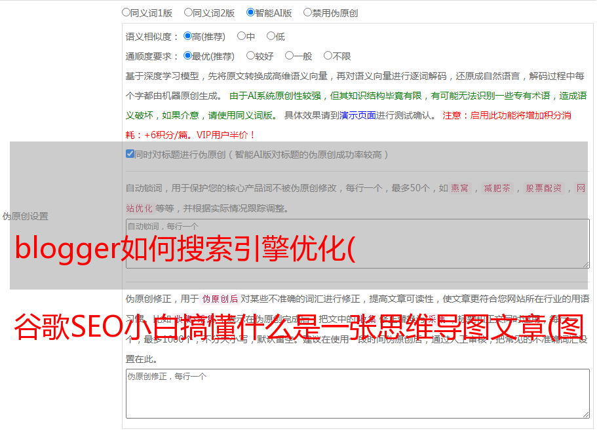Click the 通顺度要求： label
Screen dimensions: 597x431
152,56
